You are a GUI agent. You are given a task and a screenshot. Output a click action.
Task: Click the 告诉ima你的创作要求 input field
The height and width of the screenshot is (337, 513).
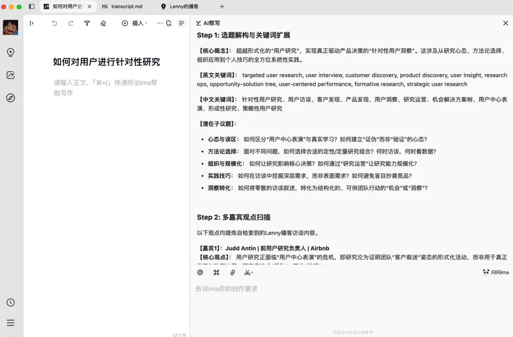coord(285,288)
